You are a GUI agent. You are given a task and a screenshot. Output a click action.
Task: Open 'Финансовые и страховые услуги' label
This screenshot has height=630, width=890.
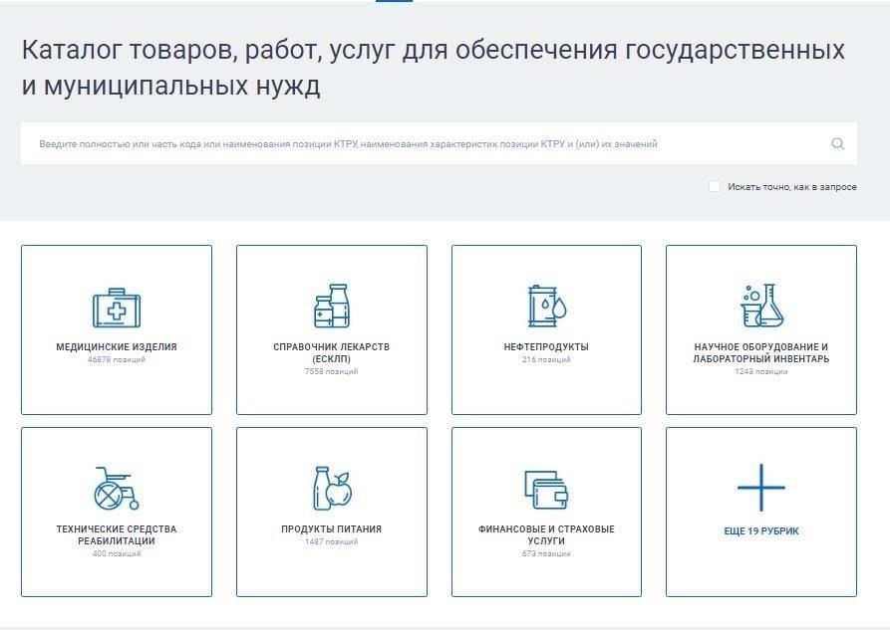point(546,534)
